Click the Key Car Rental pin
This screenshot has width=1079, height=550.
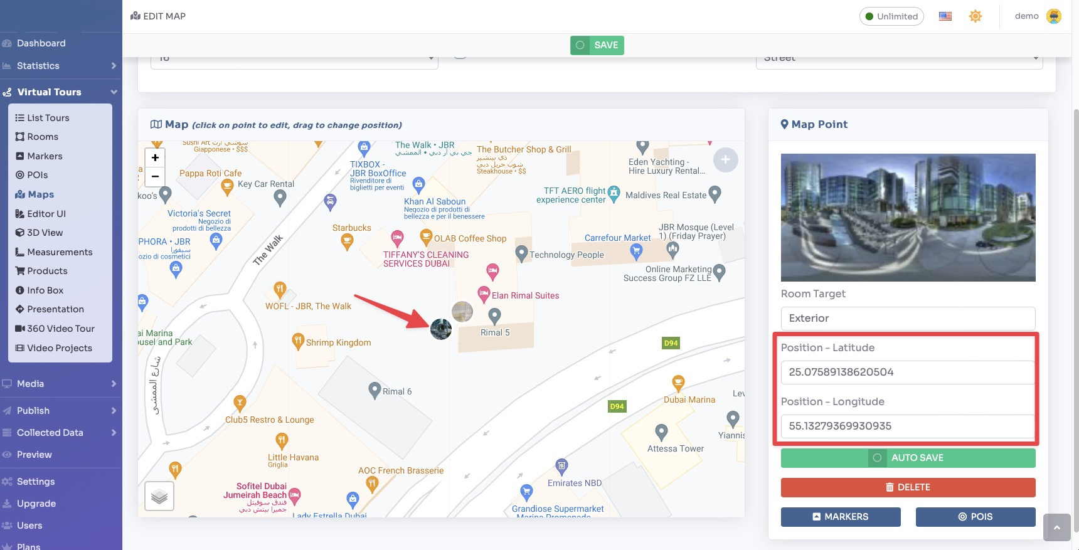280,198
